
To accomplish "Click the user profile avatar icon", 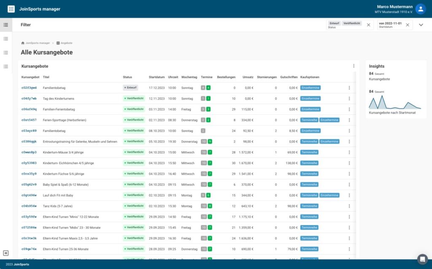I will click(420, 9).
